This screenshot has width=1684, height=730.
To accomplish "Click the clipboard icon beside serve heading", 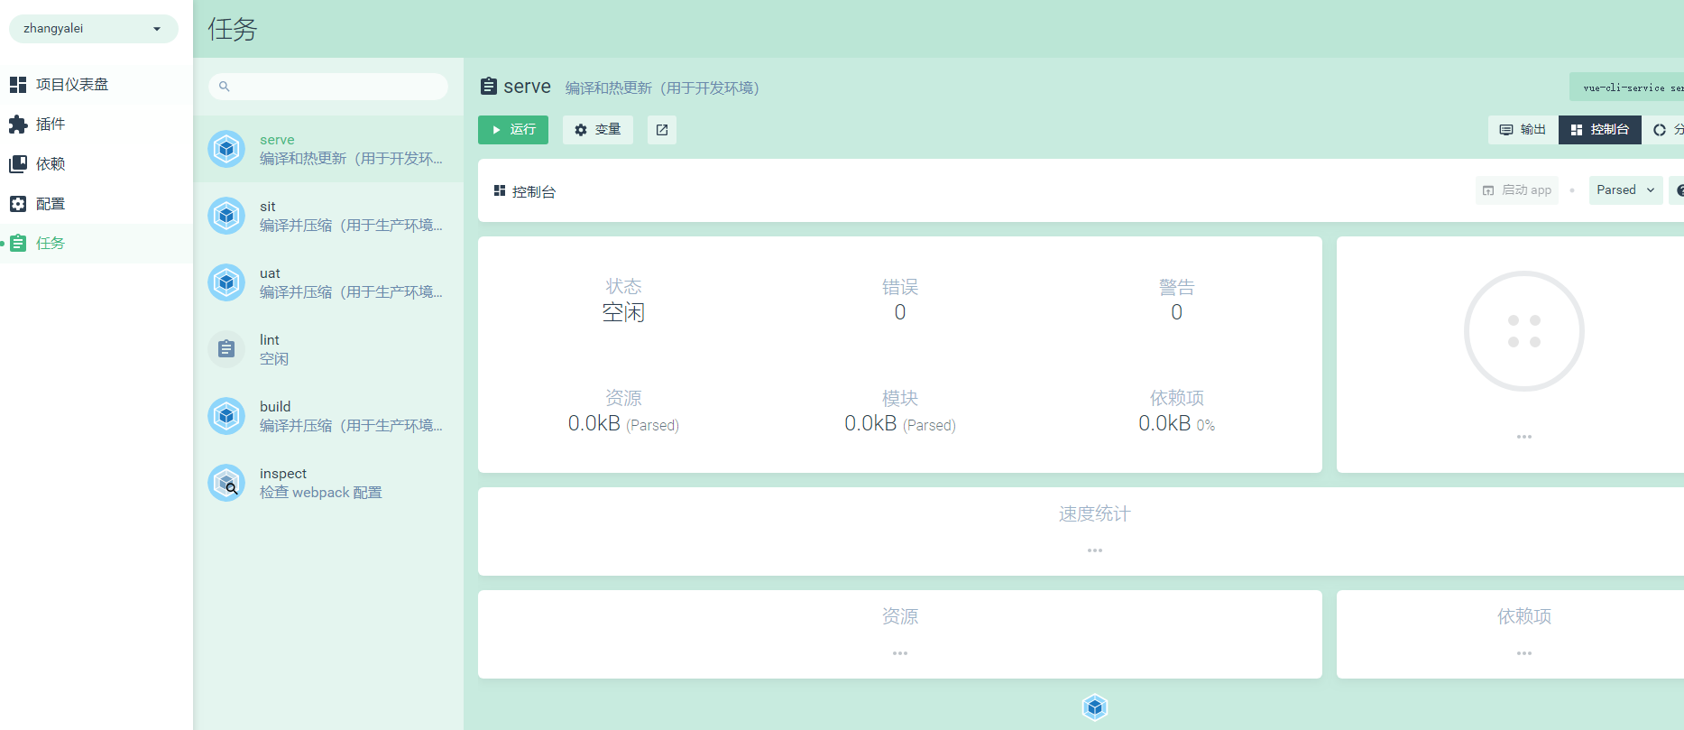I will [489, 87].
